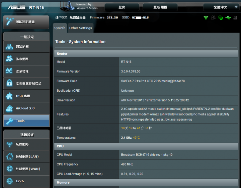241x188 pixels.
Task: Open the 家長電腦控制程式 menu item
Action: click(26, 84)
